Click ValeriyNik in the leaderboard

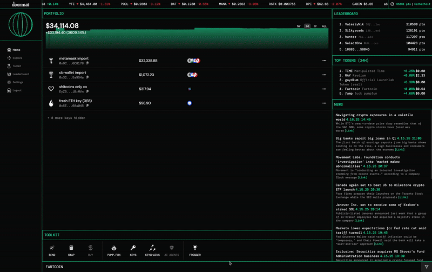pyautogui.click(x=354, y=24)
